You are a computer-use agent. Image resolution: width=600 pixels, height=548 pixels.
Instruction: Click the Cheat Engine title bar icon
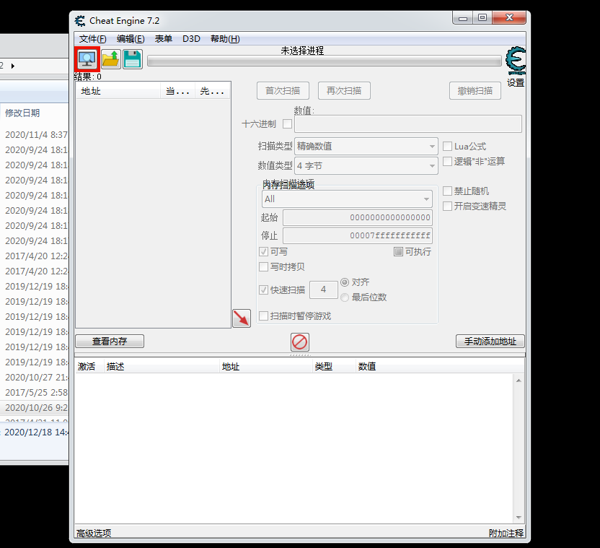[80, 21]
